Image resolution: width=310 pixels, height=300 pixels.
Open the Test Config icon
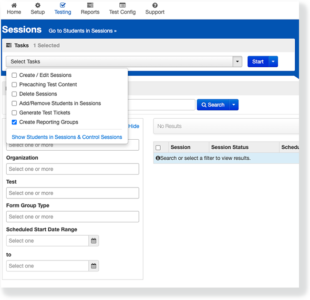122,5
